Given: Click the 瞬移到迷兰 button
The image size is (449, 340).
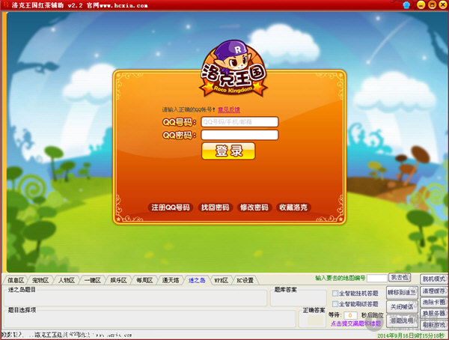Looking at the screenshot, I should pos(402,293).
